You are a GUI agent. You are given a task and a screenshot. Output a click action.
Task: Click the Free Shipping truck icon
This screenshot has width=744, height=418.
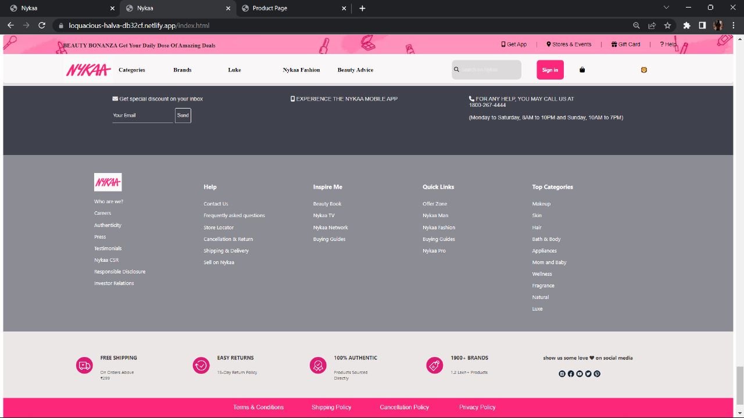pyautogui.click(x=84, y=365)
